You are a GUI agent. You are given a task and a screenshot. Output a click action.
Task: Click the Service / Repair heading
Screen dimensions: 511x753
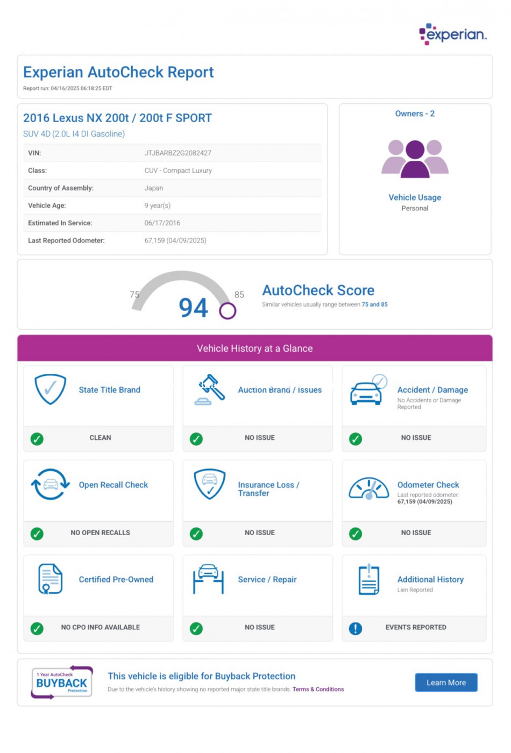pos(267,579)
